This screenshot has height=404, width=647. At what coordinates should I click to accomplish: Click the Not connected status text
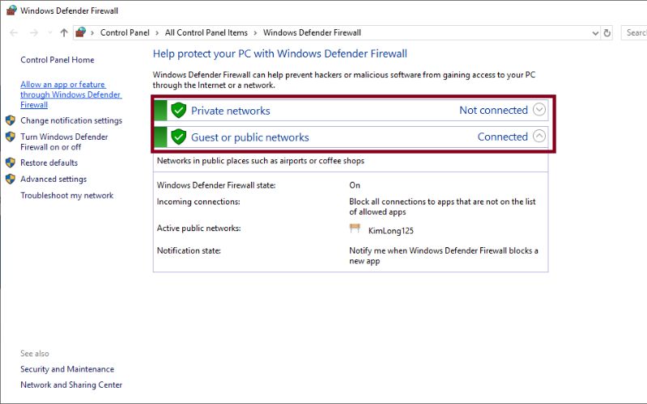pos(493,110)
